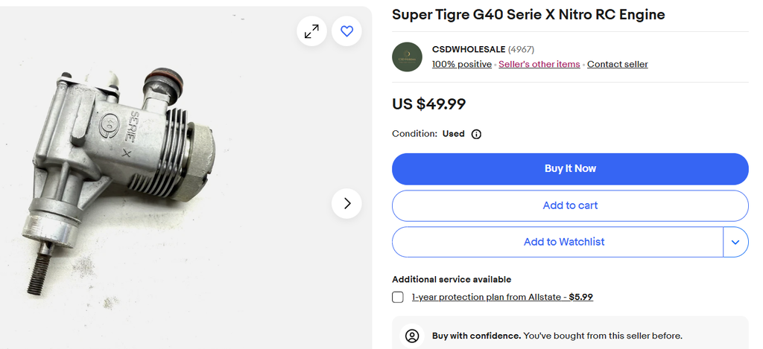The image size is (763, 349).
Task: Click the Buy with confidence profile icon
Action: [x=412, y=336]
